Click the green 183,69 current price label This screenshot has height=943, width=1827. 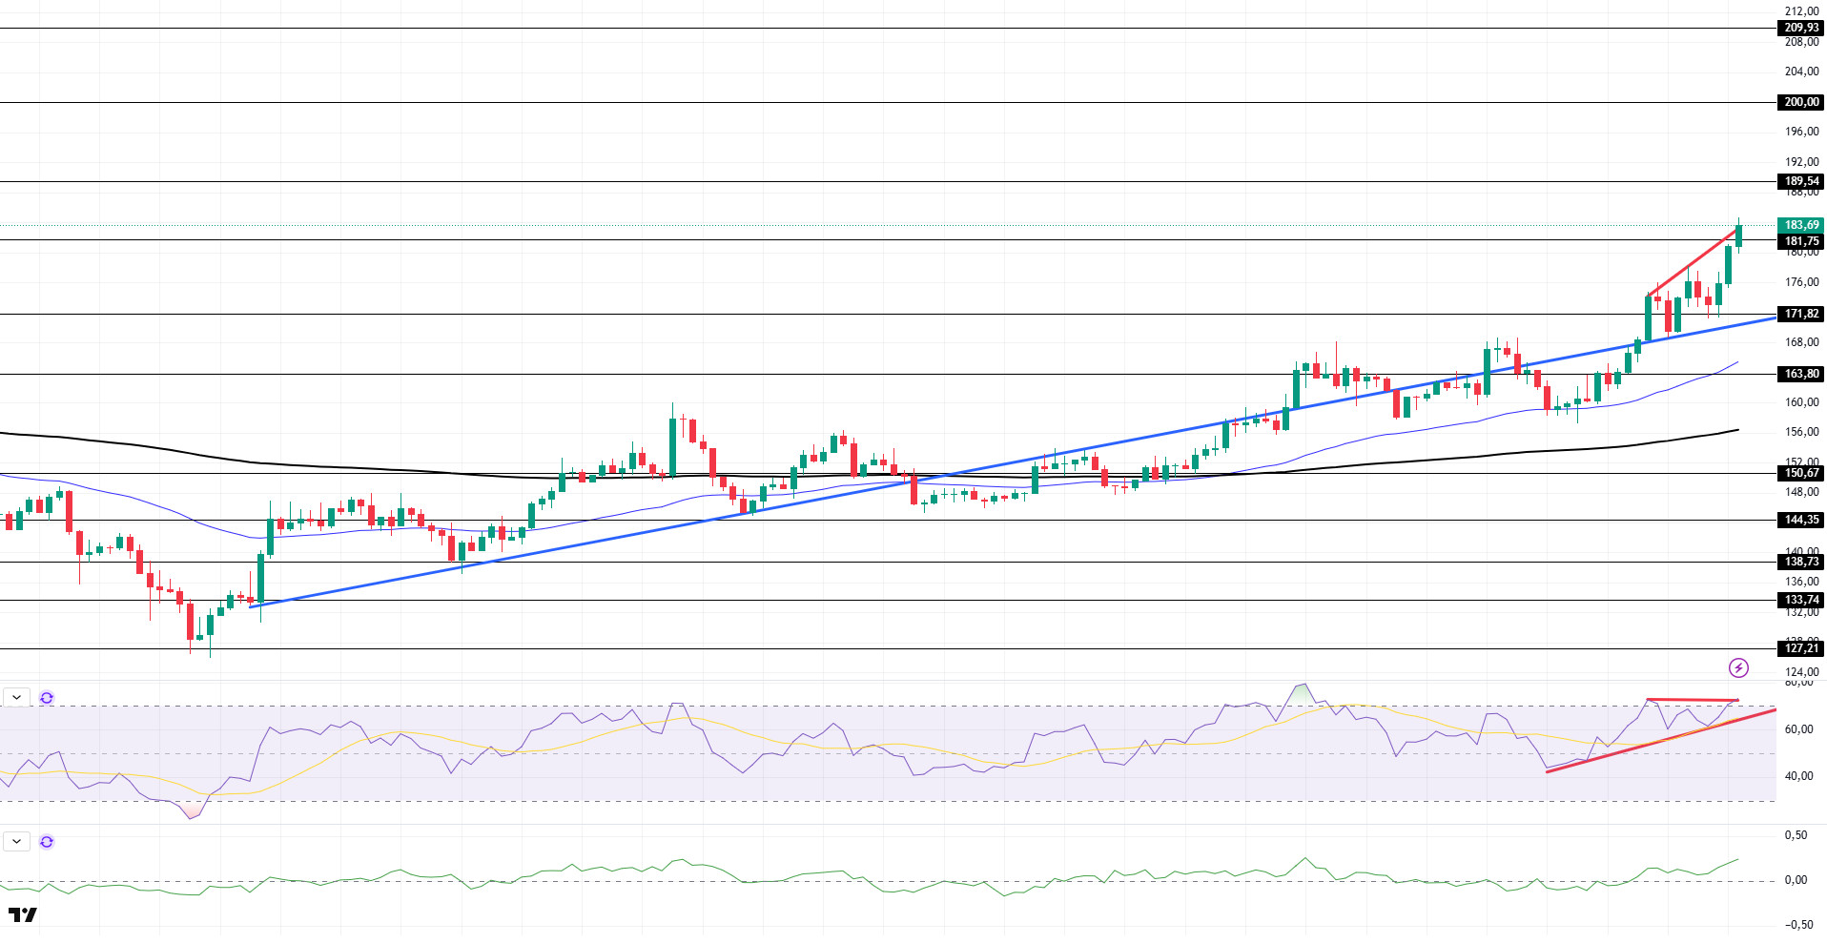click(x=1801, y=225)
